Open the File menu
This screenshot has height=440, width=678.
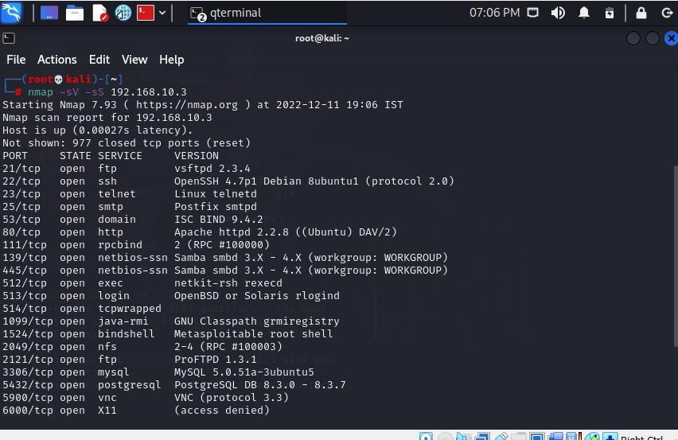[x=16, y=60]
